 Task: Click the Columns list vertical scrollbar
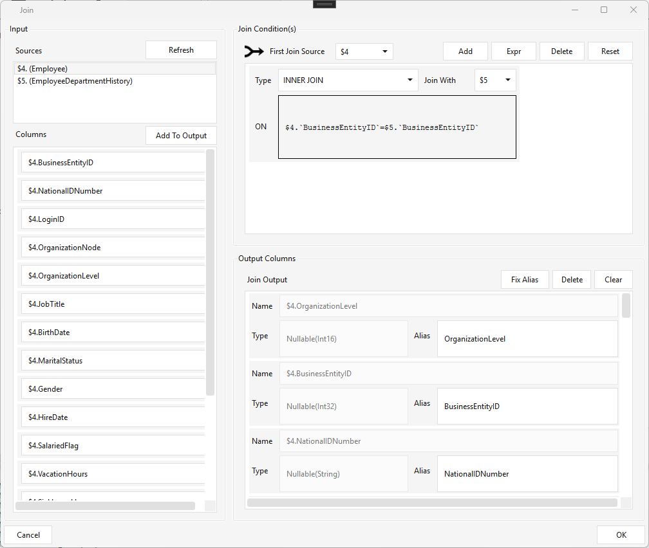click(211, 273)
